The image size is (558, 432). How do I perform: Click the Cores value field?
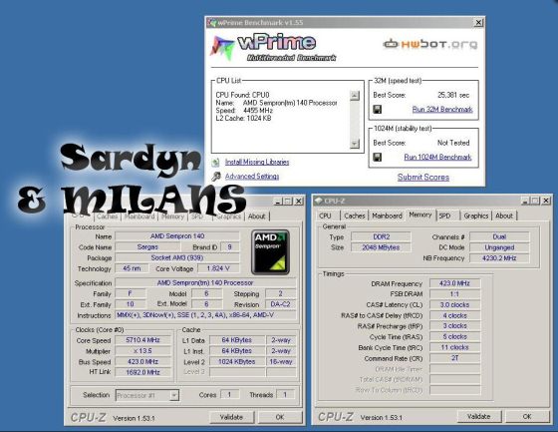(229, 394)
